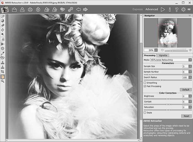Click the Default button
Viewport: 193px width, 142px height.
186,90
